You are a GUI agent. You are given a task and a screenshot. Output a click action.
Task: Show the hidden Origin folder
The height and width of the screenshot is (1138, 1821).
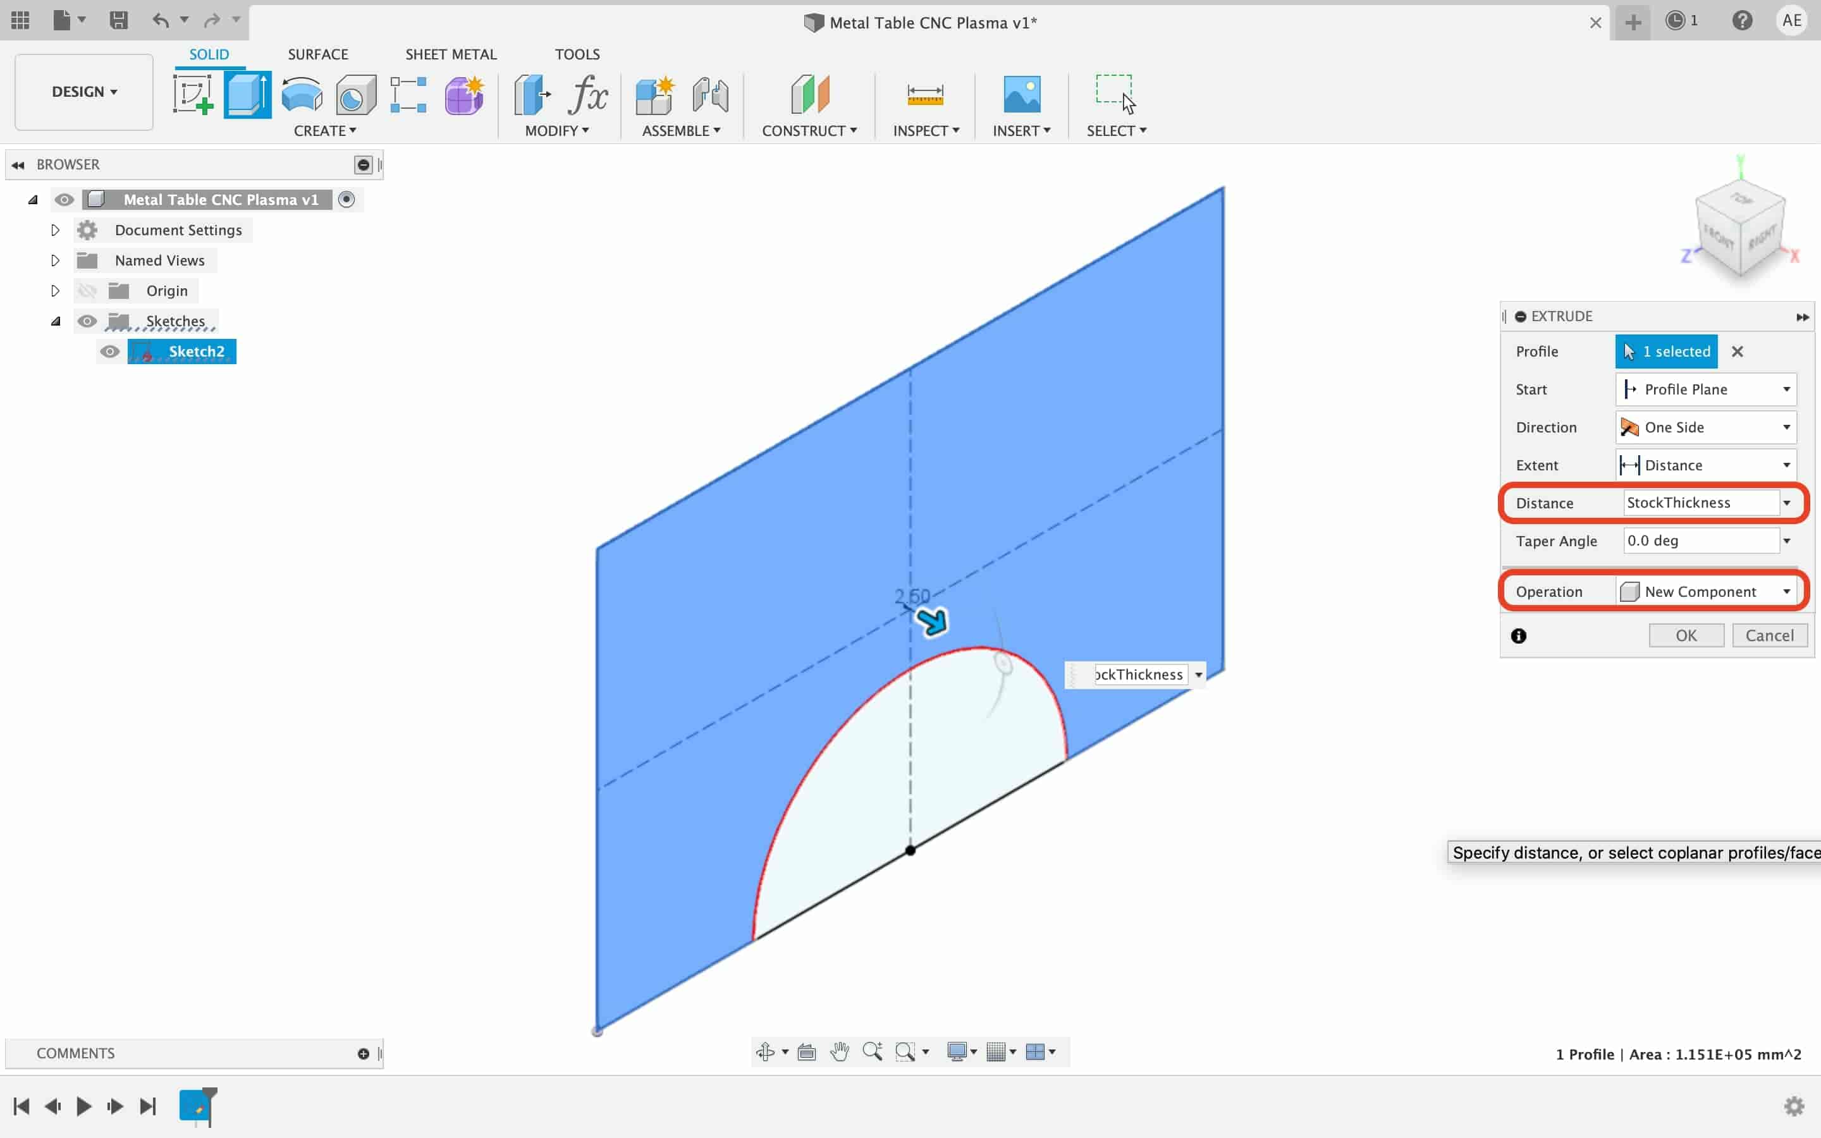coord(87,291)
